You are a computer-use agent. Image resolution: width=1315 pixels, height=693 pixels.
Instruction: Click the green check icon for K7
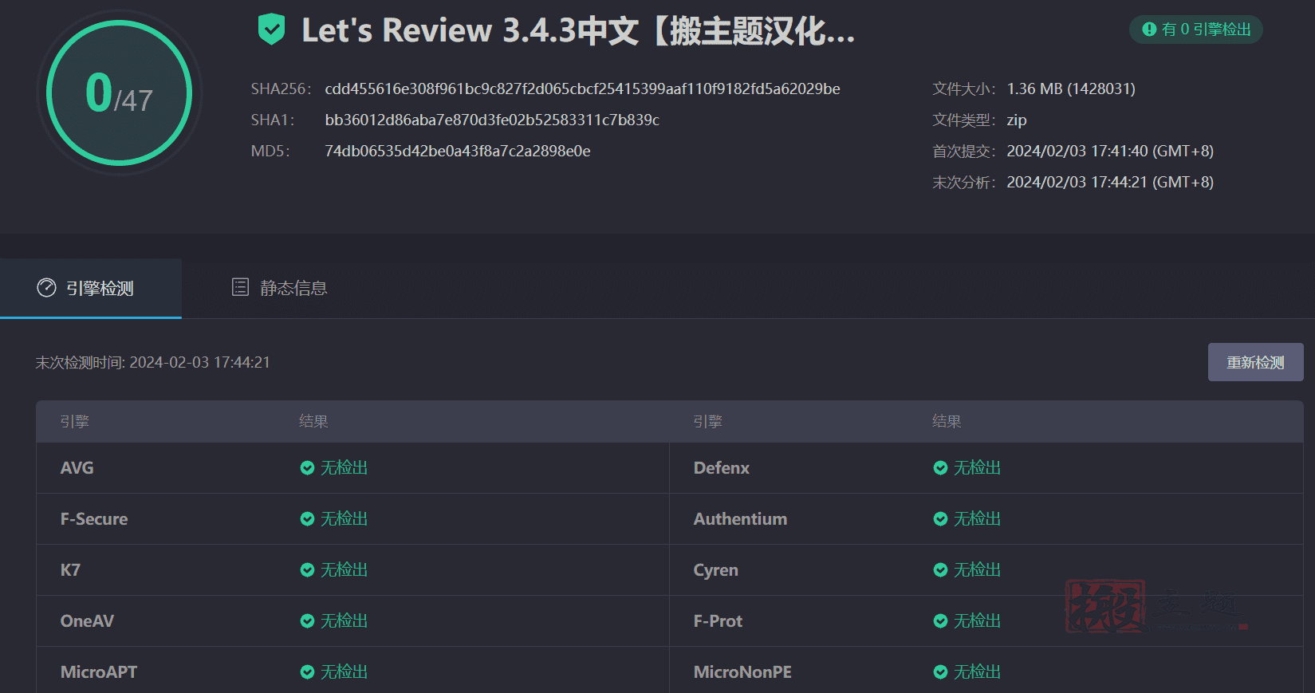click(307, 570)
